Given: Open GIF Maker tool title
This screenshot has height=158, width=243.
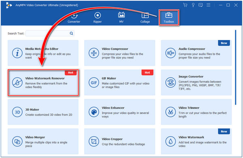Looking at the screenshot, I should [x=109, y=78].
